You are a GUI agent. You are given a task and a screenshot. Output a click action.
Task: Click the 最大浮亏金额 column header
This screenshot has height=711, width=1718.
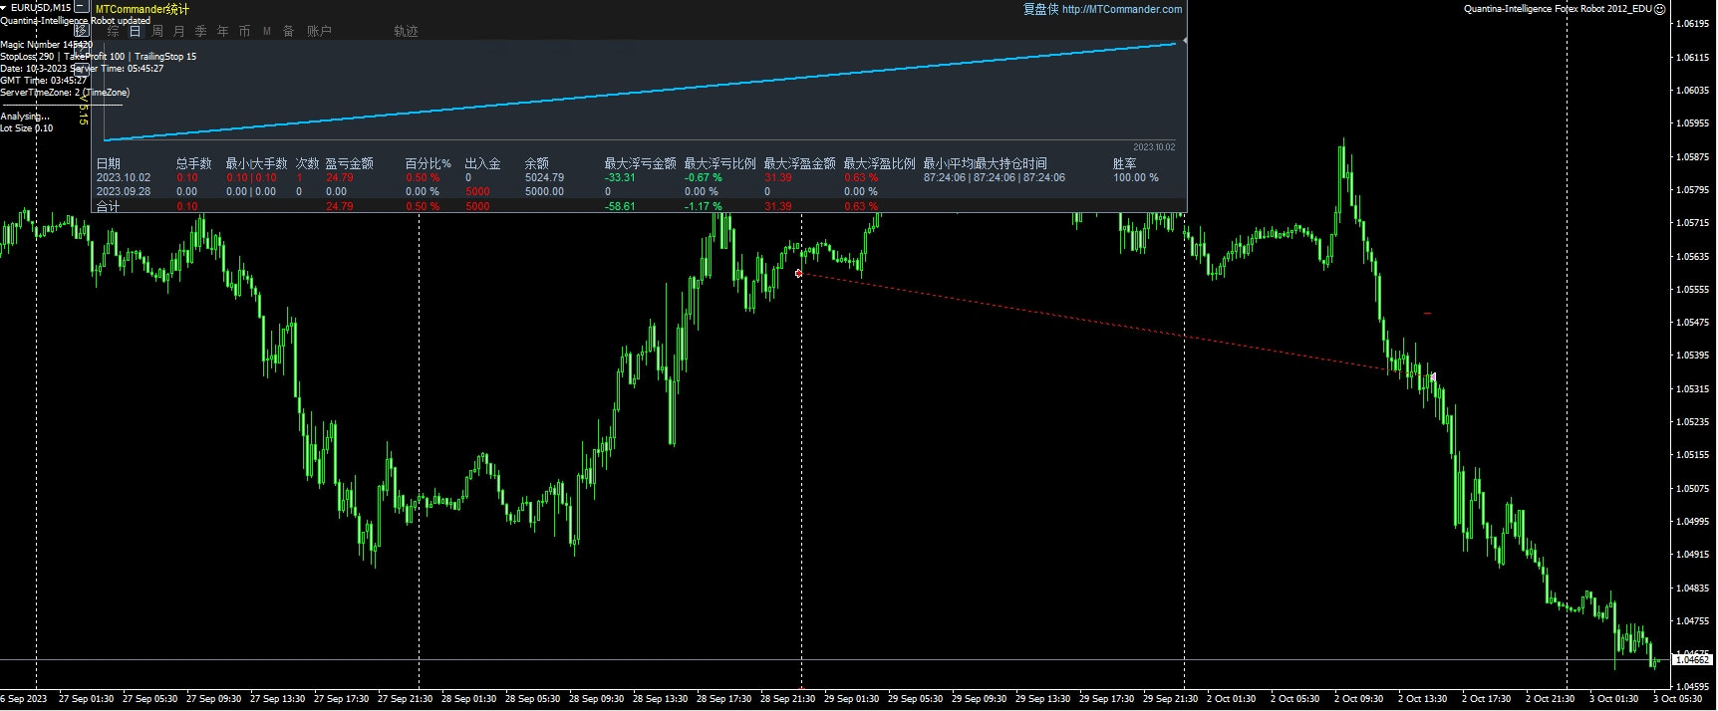click(641, 163)
